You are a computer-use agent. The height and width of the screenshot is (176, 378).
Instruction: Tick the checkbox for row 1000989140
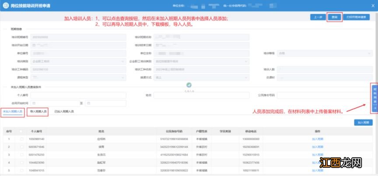point(22,139)
